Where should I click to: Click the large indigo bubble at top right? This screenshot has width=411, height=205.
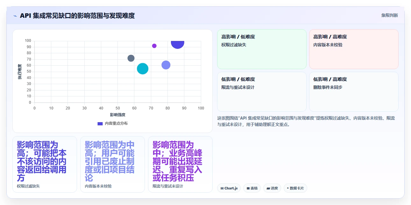(177, 44)
